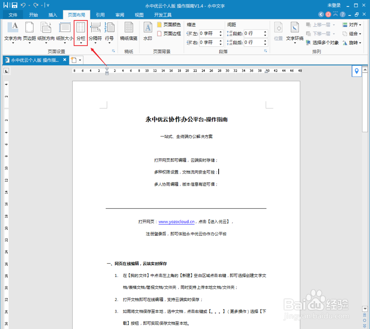Click the Redo icon
The height and width of the screenshot is (329, 370).
[36, 5]
